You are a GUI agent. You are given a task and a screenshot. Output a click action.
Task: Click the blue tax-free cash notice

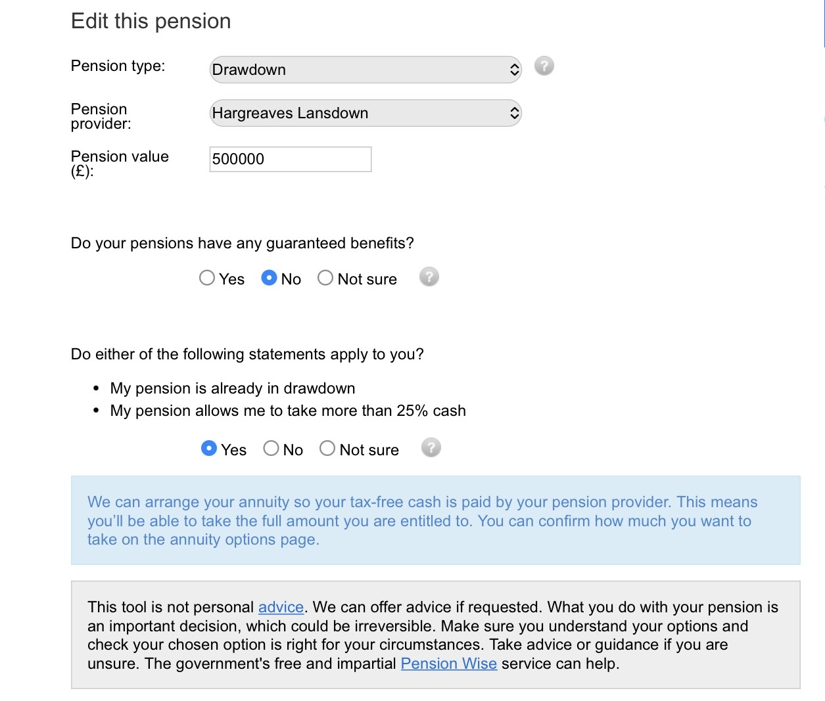(435, 520)
